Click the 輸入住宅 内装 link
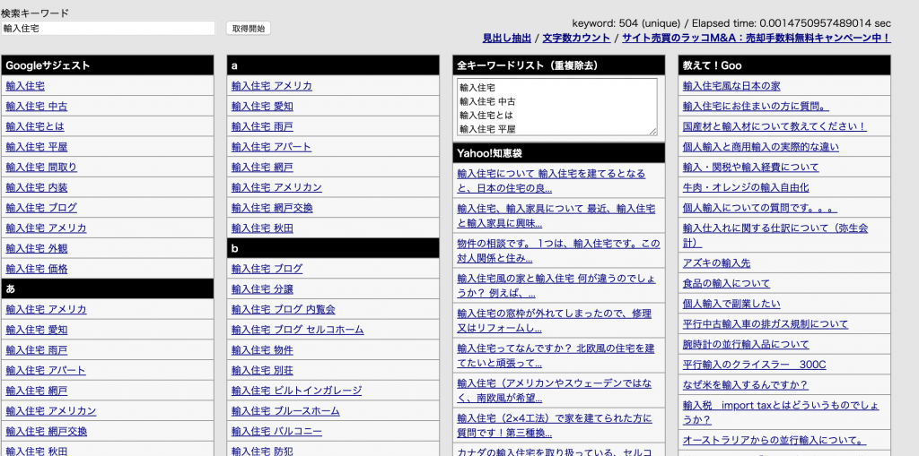Image resolution: width=919 pixels, height=456 pixels. 36,187
